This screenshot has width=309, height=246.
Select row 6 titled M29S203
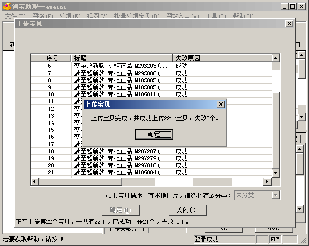(151, 66)
